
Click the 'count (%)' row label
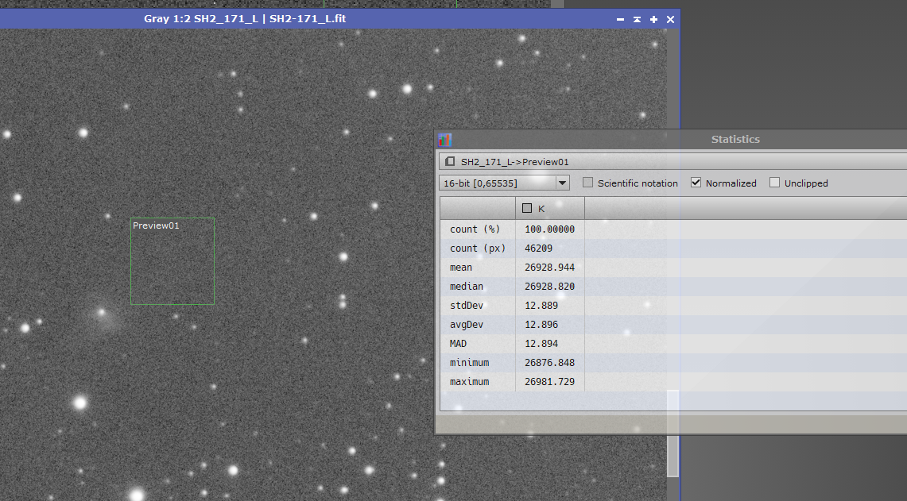point(475,229)
